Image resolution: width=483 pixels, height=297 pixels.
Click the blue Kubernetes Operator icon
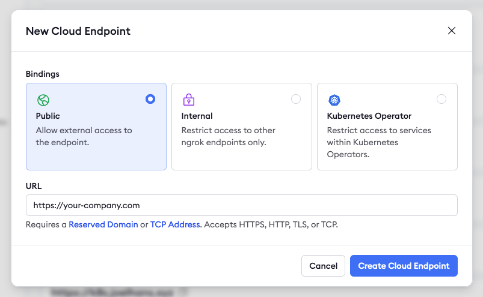coord(334,100)
